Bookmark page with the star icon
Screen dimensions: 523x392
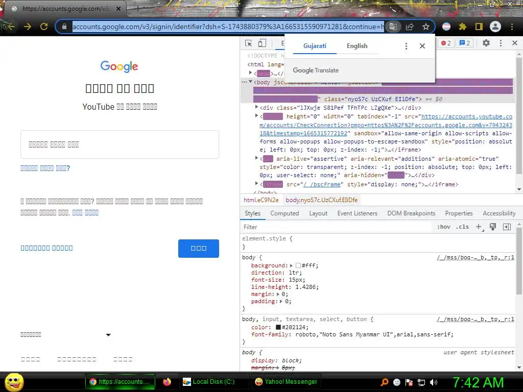(x=425, y=27)
